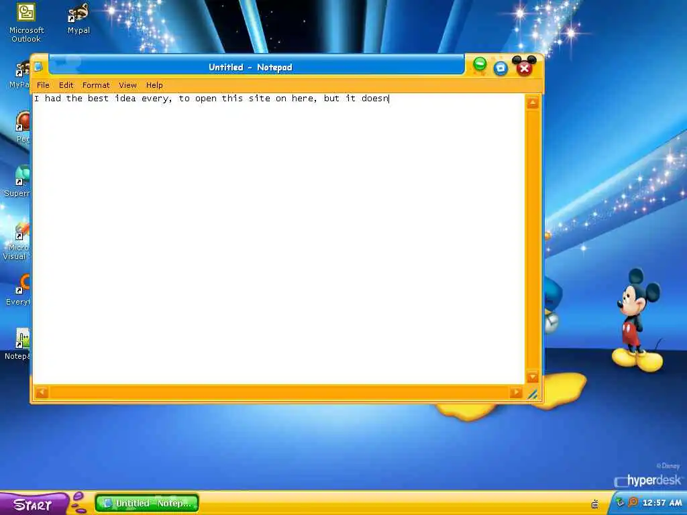Click the word "idea" in the text

[125, 98]
